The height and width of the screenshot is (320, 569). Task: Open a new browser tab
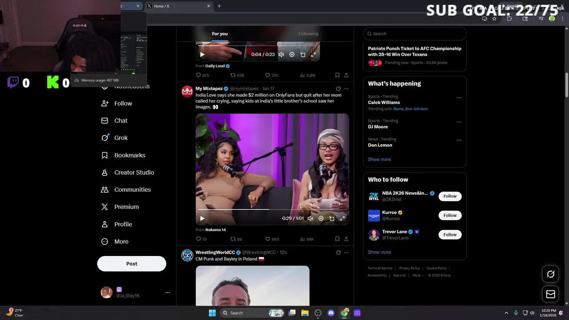219,6
